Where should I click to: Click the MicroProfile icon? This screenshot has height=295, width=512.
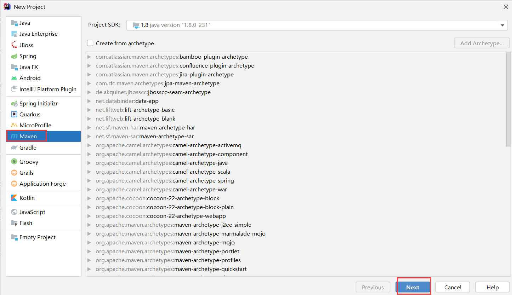coord(14,125)
